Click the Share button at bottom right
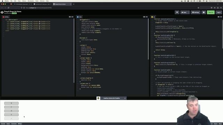This screenshot has height=125, width=223. tap(220, 124)
